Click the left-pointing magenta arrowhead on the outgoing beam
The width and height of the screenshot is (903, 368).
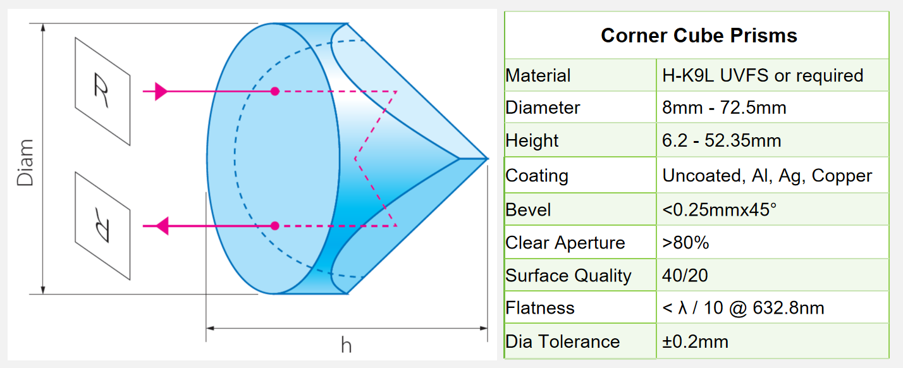pos(162,226)
